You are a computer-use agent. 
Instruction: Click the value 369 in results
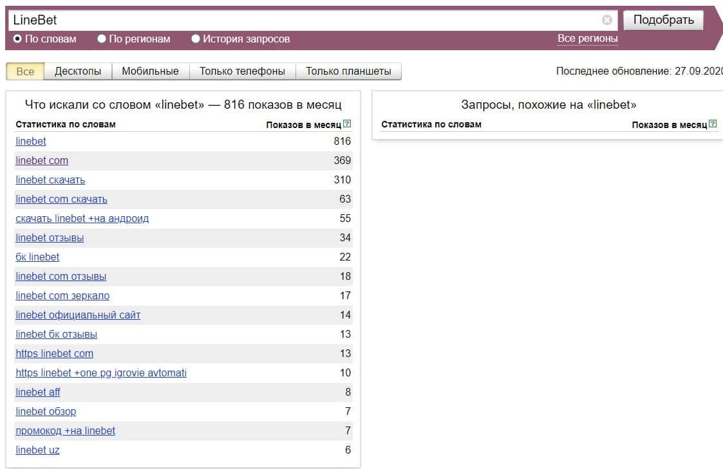point(342,161)
